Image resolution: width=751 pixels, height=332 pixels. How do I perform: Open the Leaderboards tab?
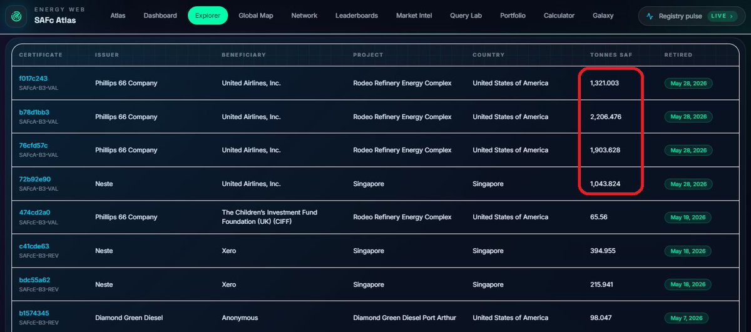[x=357, y=16]
